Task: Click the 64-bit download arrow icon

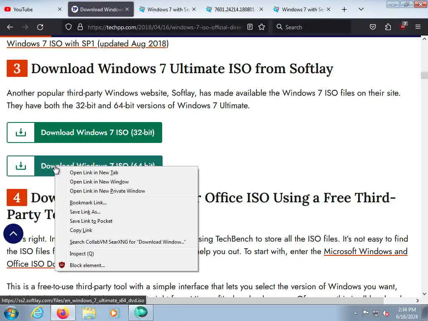Action: point(21,166)
